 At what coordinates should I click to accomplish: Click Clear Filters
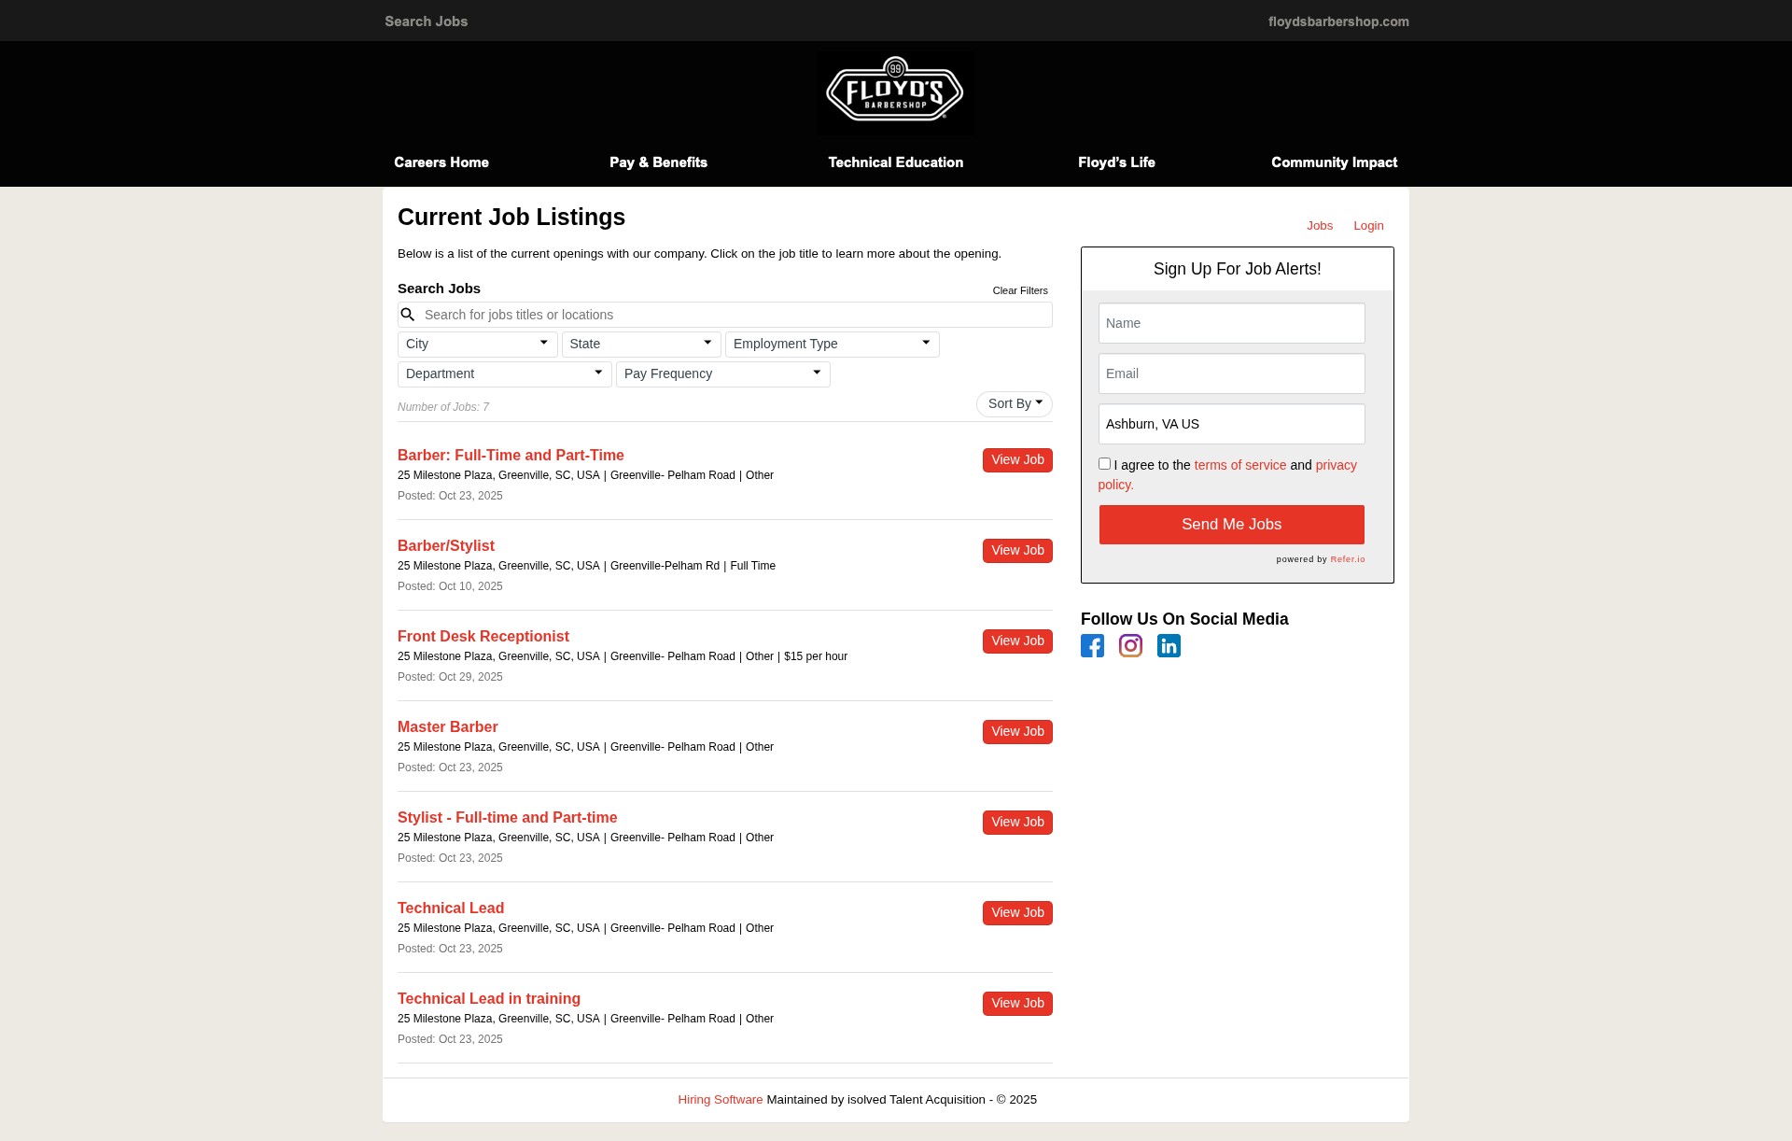pyautogui.click(x=1020, y=290)
